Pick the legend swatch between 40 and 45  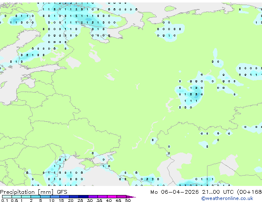coord(112,197)
